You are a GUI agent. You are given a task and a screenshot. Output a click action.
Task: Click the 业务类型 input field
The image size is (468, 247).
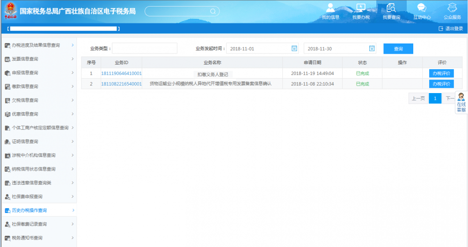[x=145, y=49]
